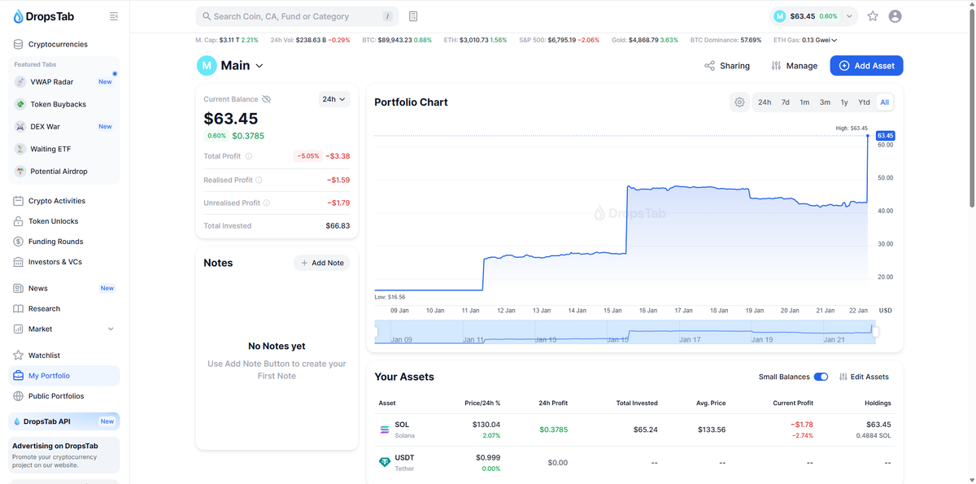Screen dimensions: 976x484
Task: Click Advertising on DropsTab banner
Action: click(64, 456)
